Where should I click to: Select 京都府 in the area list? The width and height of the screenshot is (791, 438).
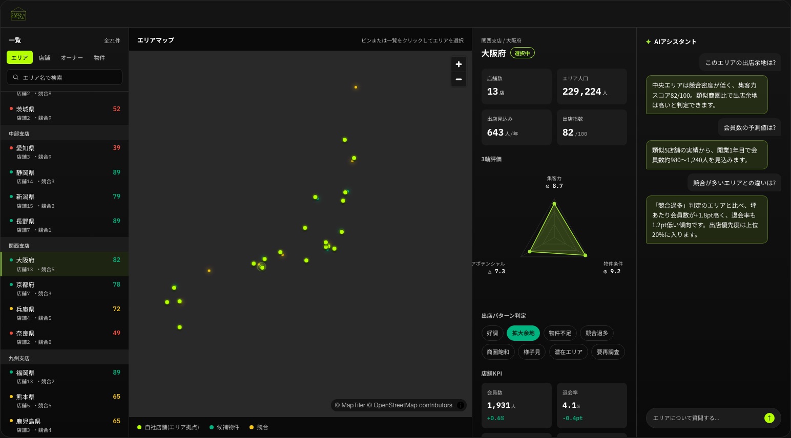(x=65, y=289)
